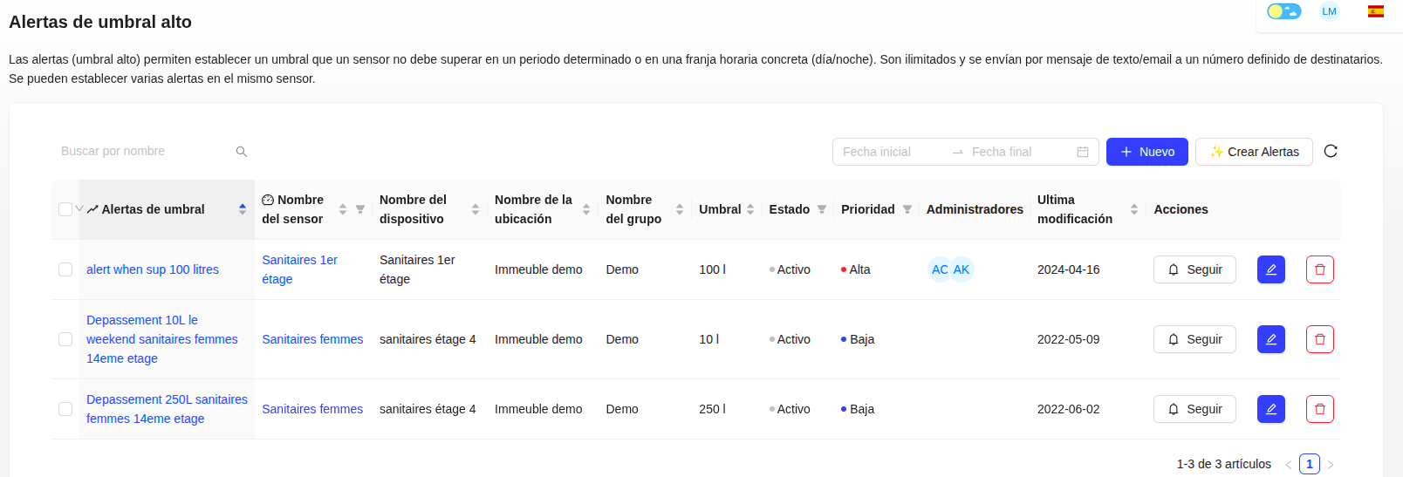
Task: Follow the 'alert when sup 100 litres' alert
Action: (1194, 269)
